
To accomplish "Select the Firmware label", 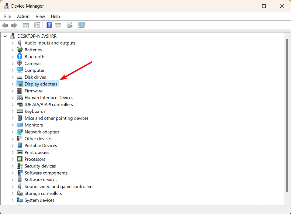I will [33, 91].
